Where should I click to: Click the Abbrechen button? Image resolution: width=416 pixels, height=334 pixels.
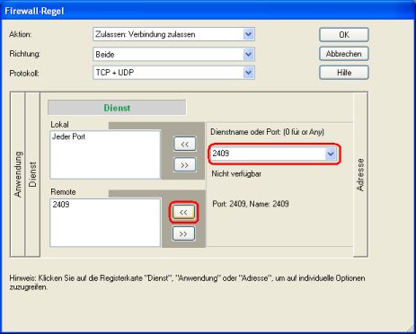(344, 54)
